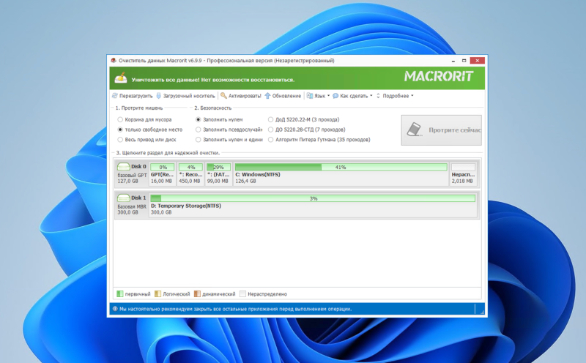Image resolution: width=586 pixels, height=363 pixels.
Task: Choose ДО 5220.28-СТД (7 проходов)
Action: [307, 130]
